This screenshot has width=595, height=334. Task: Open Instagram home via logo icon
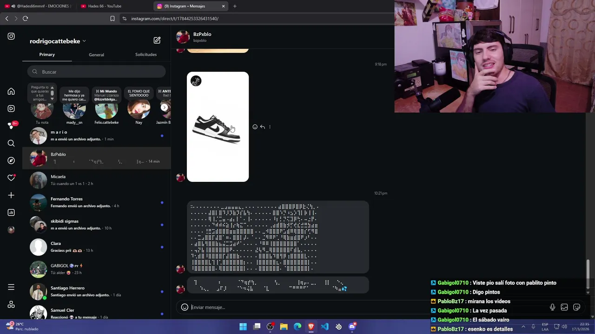click(x=11, y=36)
